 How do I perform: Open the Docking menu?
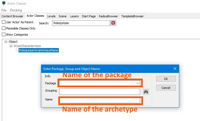click(16, 10)
